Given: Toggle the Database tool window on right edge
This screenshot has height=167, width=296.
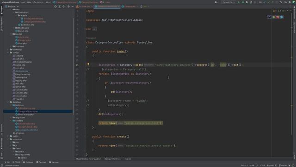Looking at the screenshot, I should (x=294, y=27).
